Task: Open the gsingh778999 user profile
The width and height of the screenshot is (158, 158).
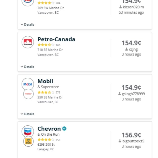Action: point(133,94)
